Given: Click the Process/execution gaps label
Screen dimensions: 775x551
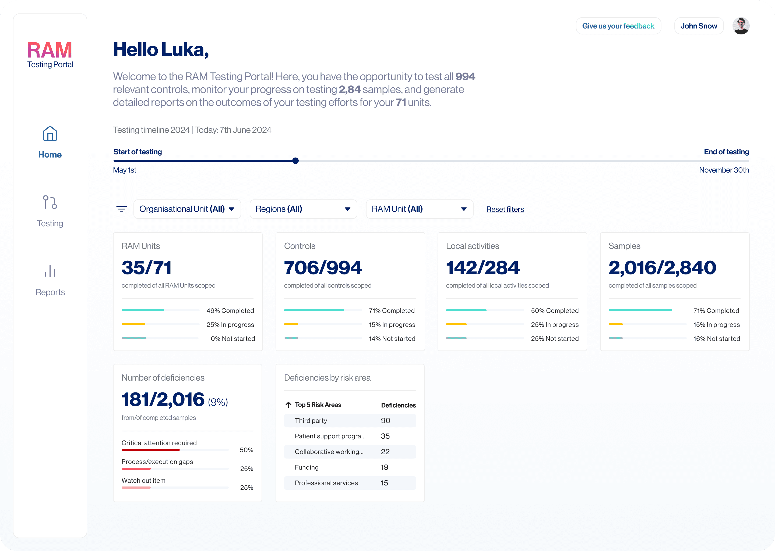Looking at the screenshot, I should click(x=157, y=462).
